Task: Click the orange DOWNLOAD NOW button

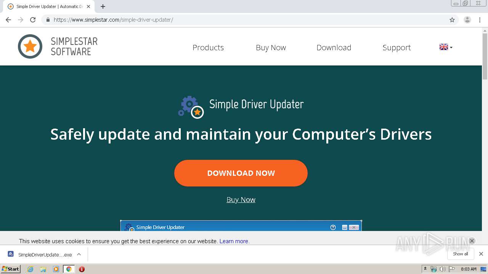Action: pyautogui.click(x=241, y=173)
